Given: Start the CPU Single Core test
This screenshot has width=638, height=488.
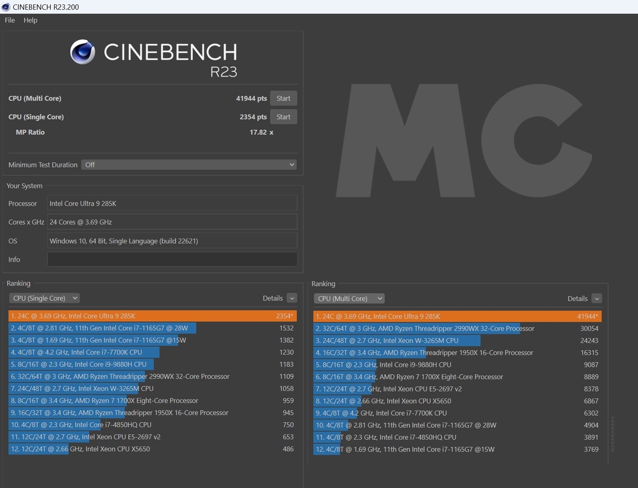Looking at the screenshot, I should 283,117.
